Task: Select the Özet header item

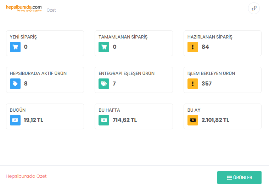Action: [51, 10]
